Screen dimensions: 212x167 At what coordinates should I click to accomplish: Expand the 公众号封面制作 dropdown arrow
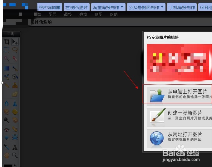point(162,7)
